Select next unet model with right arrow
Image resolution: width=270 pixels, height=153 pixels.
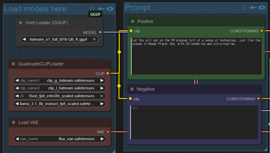click(95, 39)
